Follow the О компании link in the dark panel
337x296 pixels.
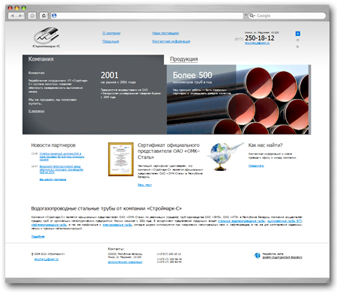tap(37, 111)
